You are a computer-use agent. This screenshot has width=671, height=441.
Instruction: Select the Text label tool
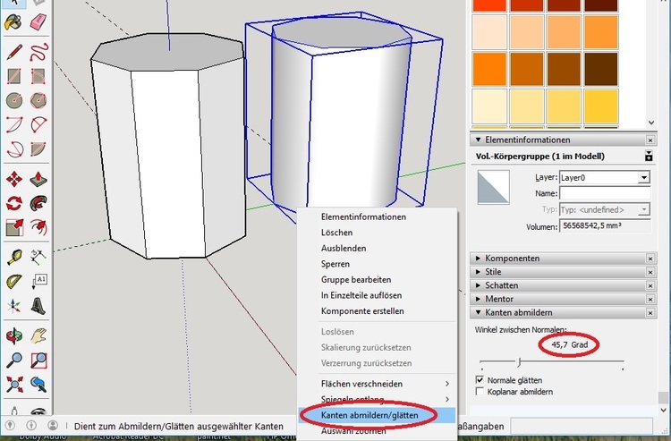point(38,281)
